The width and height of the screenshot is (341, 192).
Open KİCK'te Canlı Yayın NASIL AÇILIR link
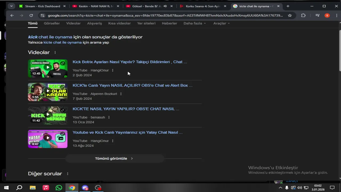point(132,85)
